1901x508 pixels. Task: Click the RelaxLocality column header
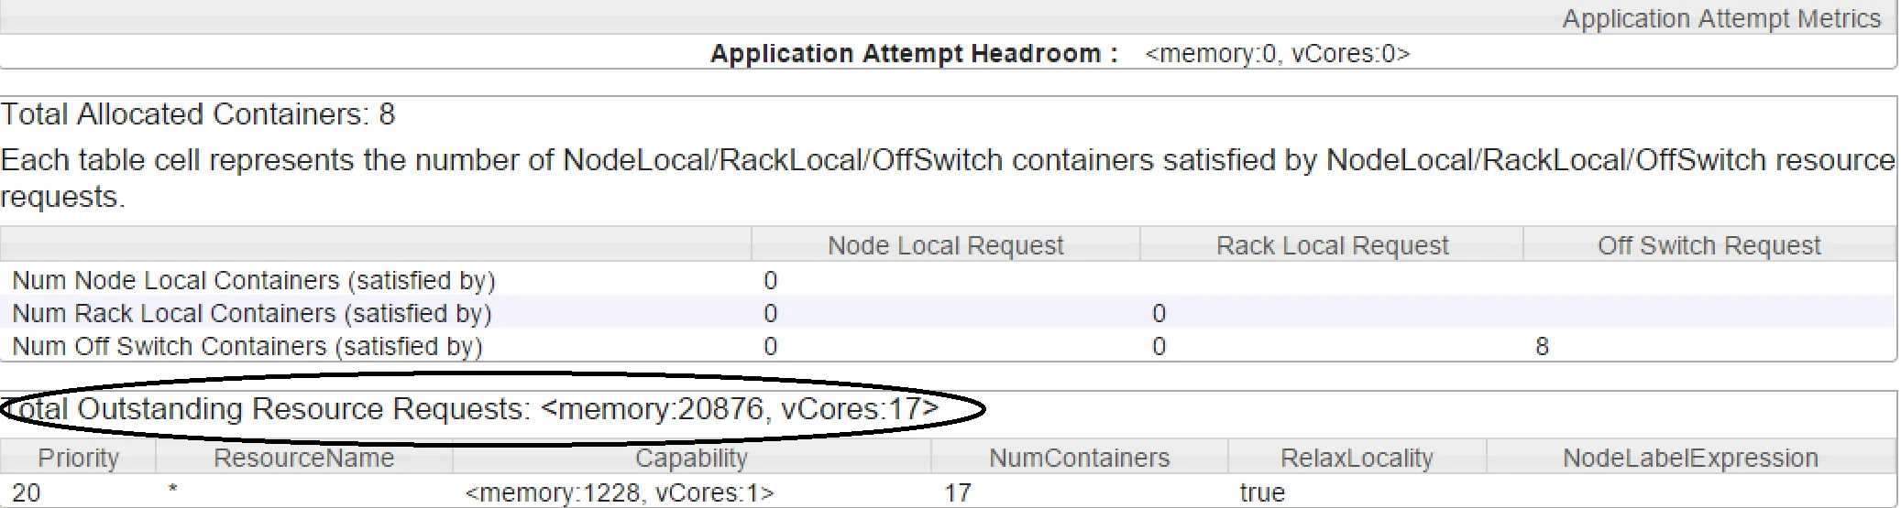[1357, 458]
